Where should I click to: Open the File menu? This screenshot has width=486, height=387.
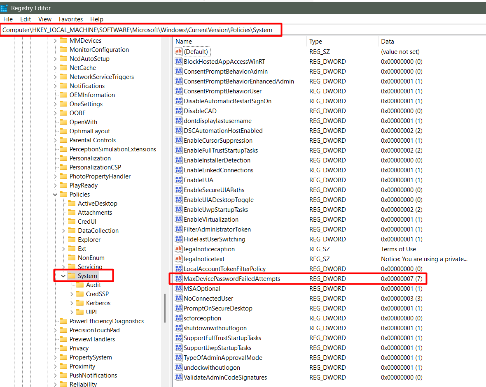(x=8, y=19)
